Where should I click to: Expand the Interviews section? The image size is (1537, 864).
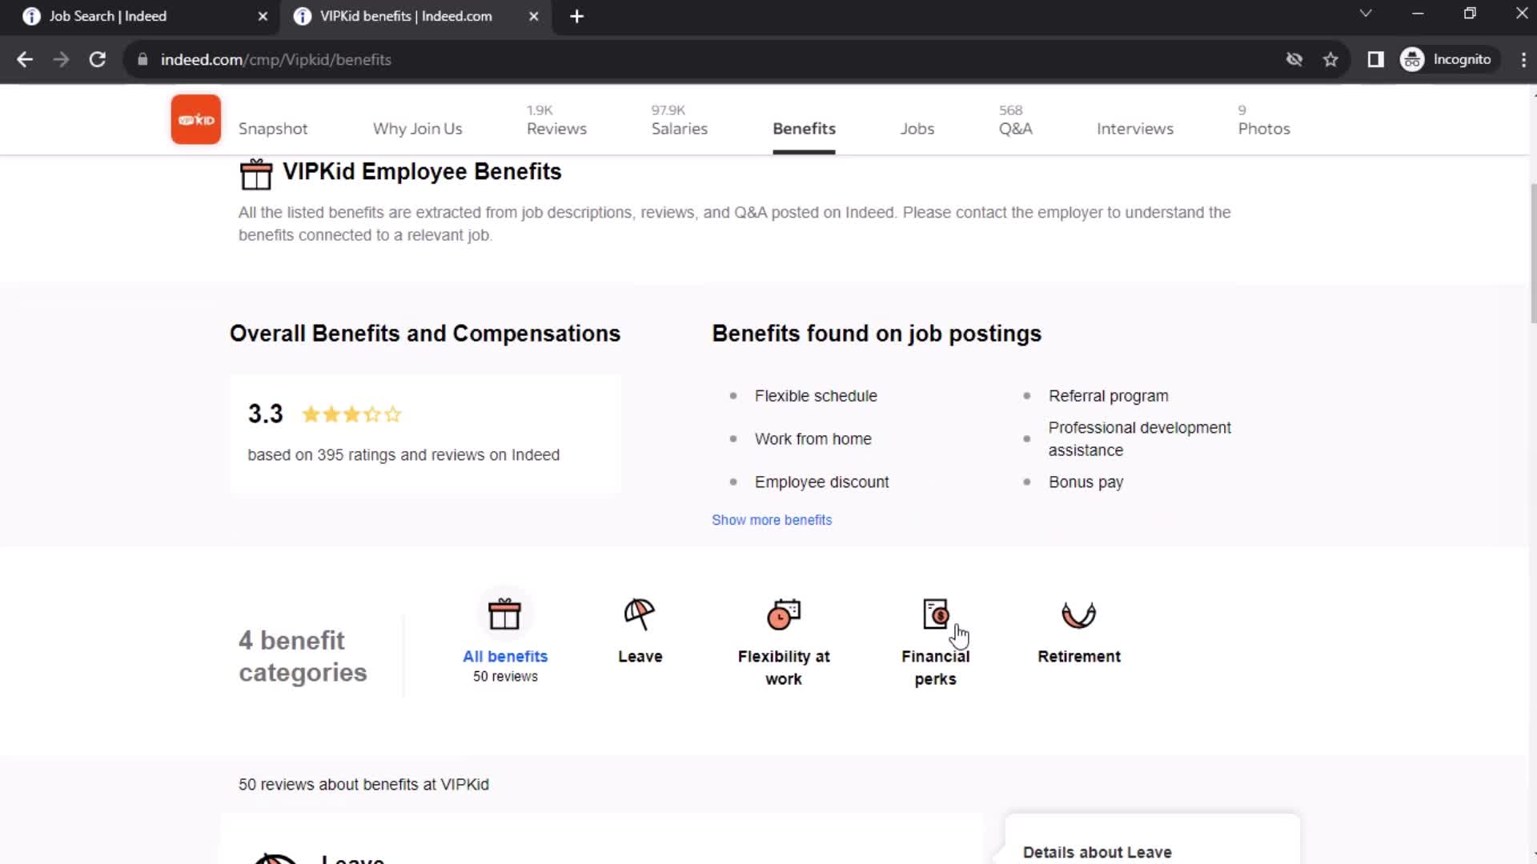point(1135,129)
